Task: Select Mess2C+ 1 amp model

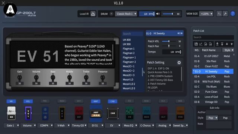Action: (x=129, y=66)
